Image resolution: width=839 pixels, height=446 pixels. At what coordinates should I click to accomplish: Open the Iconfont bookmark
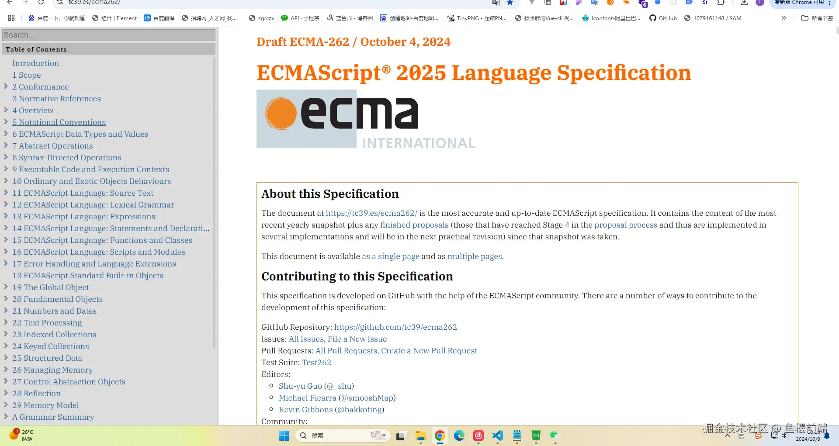(611, 18)
